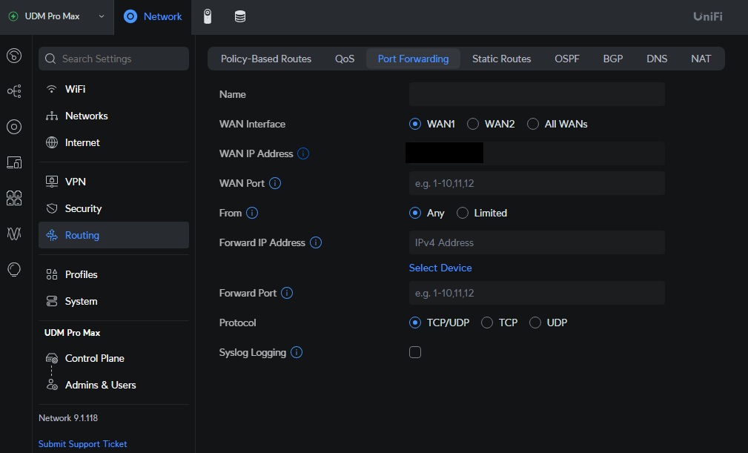The image size is (748, 453).
Task: Open Internet settings in sidebar
Action: point(113,142)
